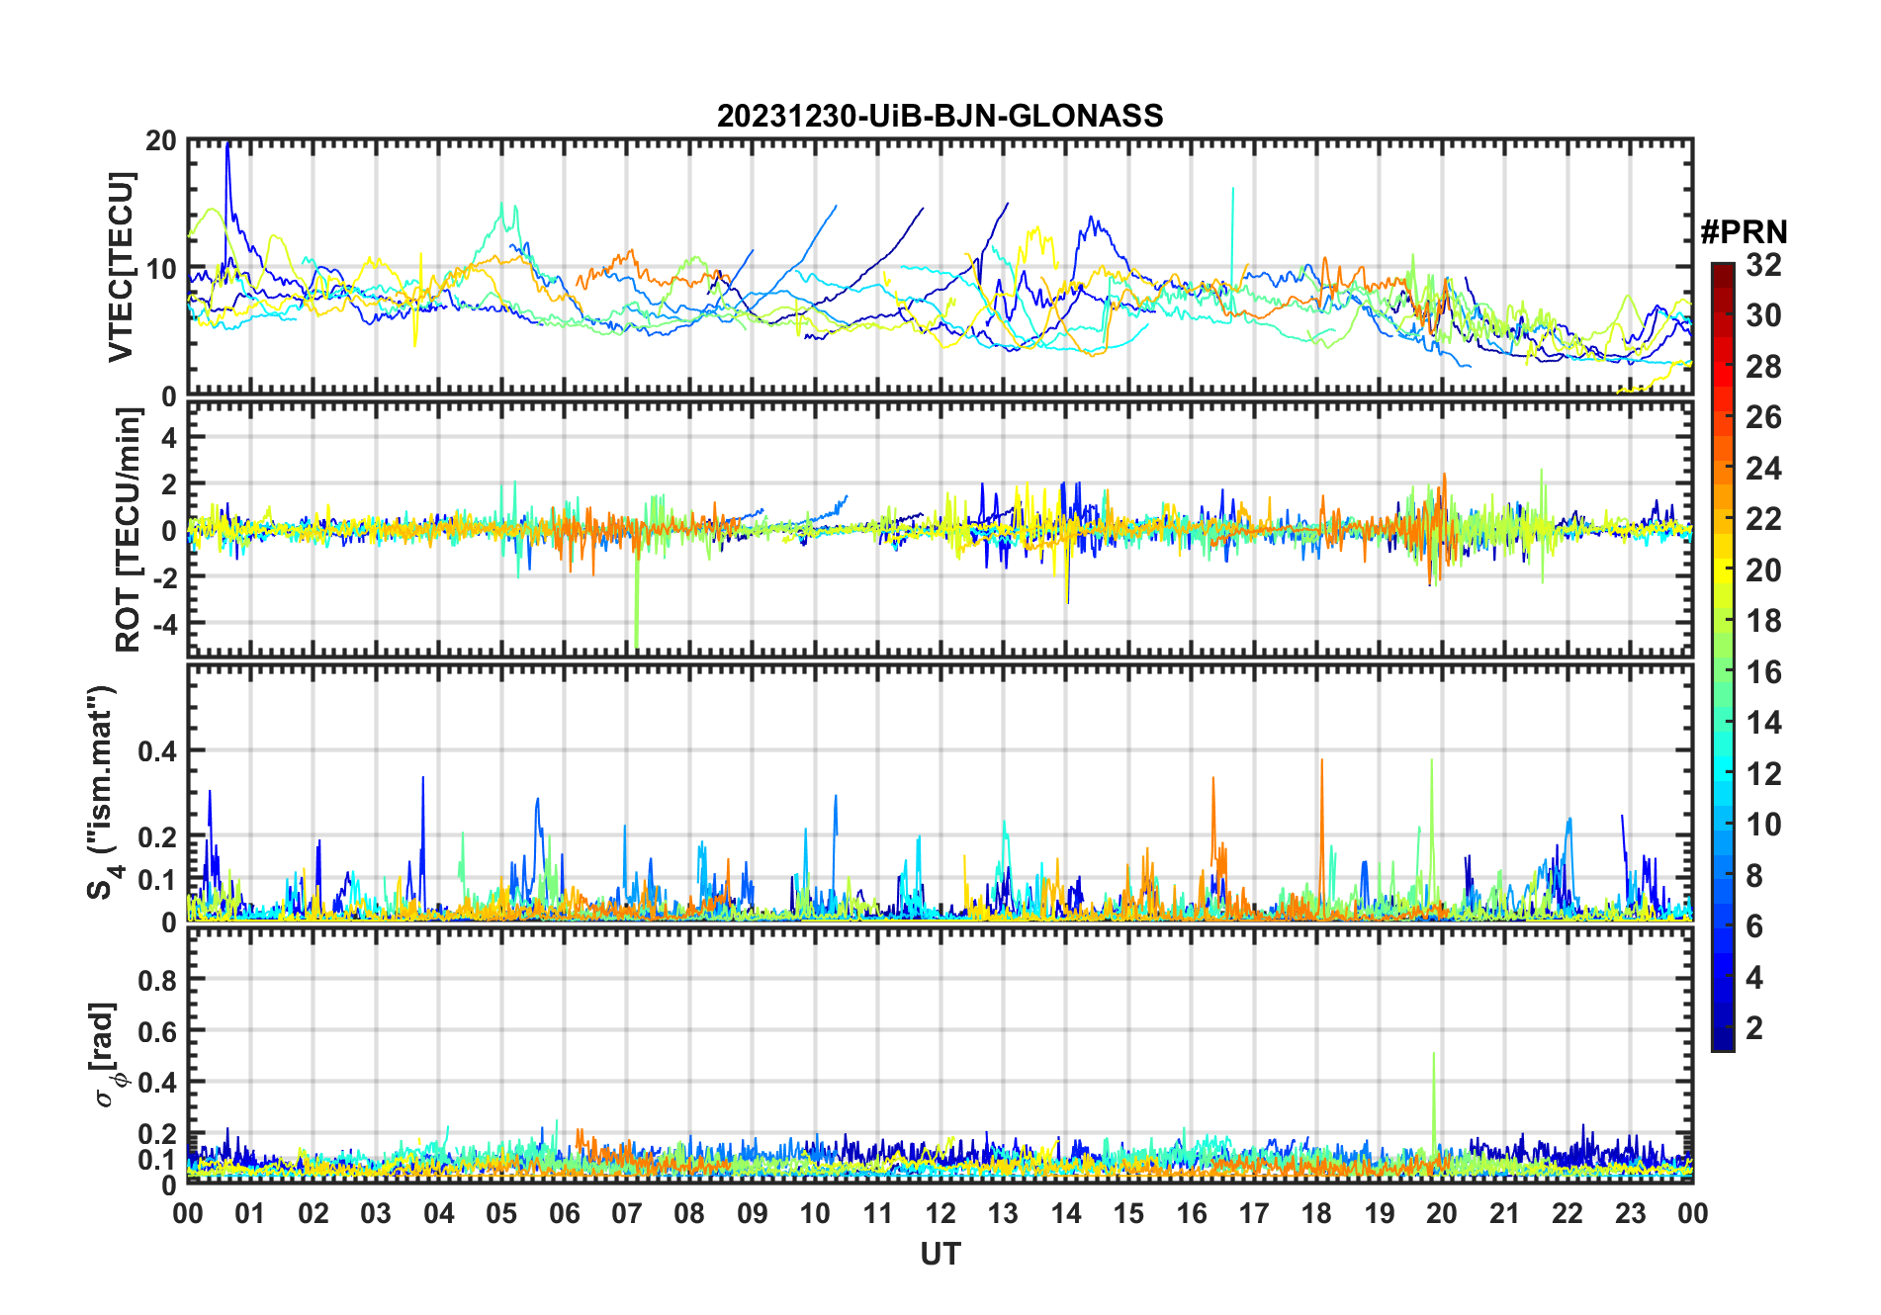Click the ROT [TECU/min] axis label

tap(129, 530)
